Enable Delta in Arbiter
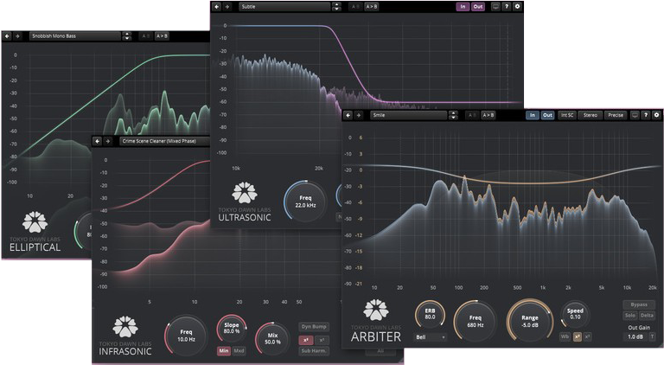Image resolution: width=664 pixels, height=365 pixels. (647, 315)
